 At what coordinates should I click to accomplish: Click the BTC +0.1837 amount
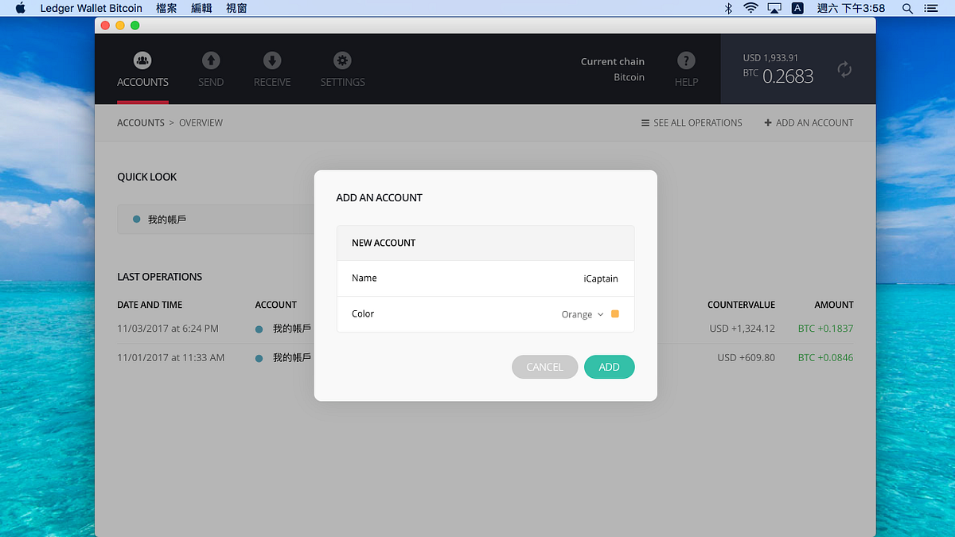pos(825,329)
